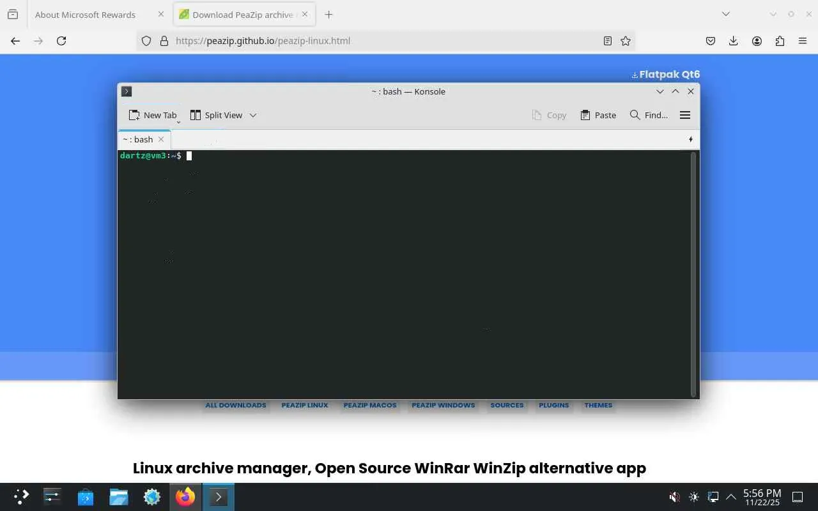Close the Download PeaZip browser tab

(x=305, y=15)
